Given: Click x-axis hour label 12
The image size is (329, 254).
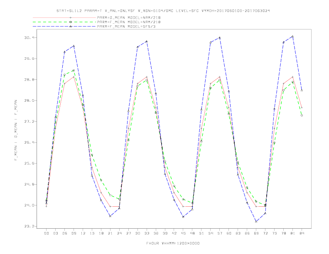Looking at the screenshot, I should click(83, 233).
